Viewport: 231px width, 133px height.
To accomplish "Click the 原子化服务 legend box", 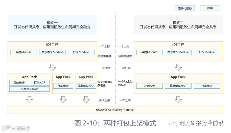I will pos(185,8).
